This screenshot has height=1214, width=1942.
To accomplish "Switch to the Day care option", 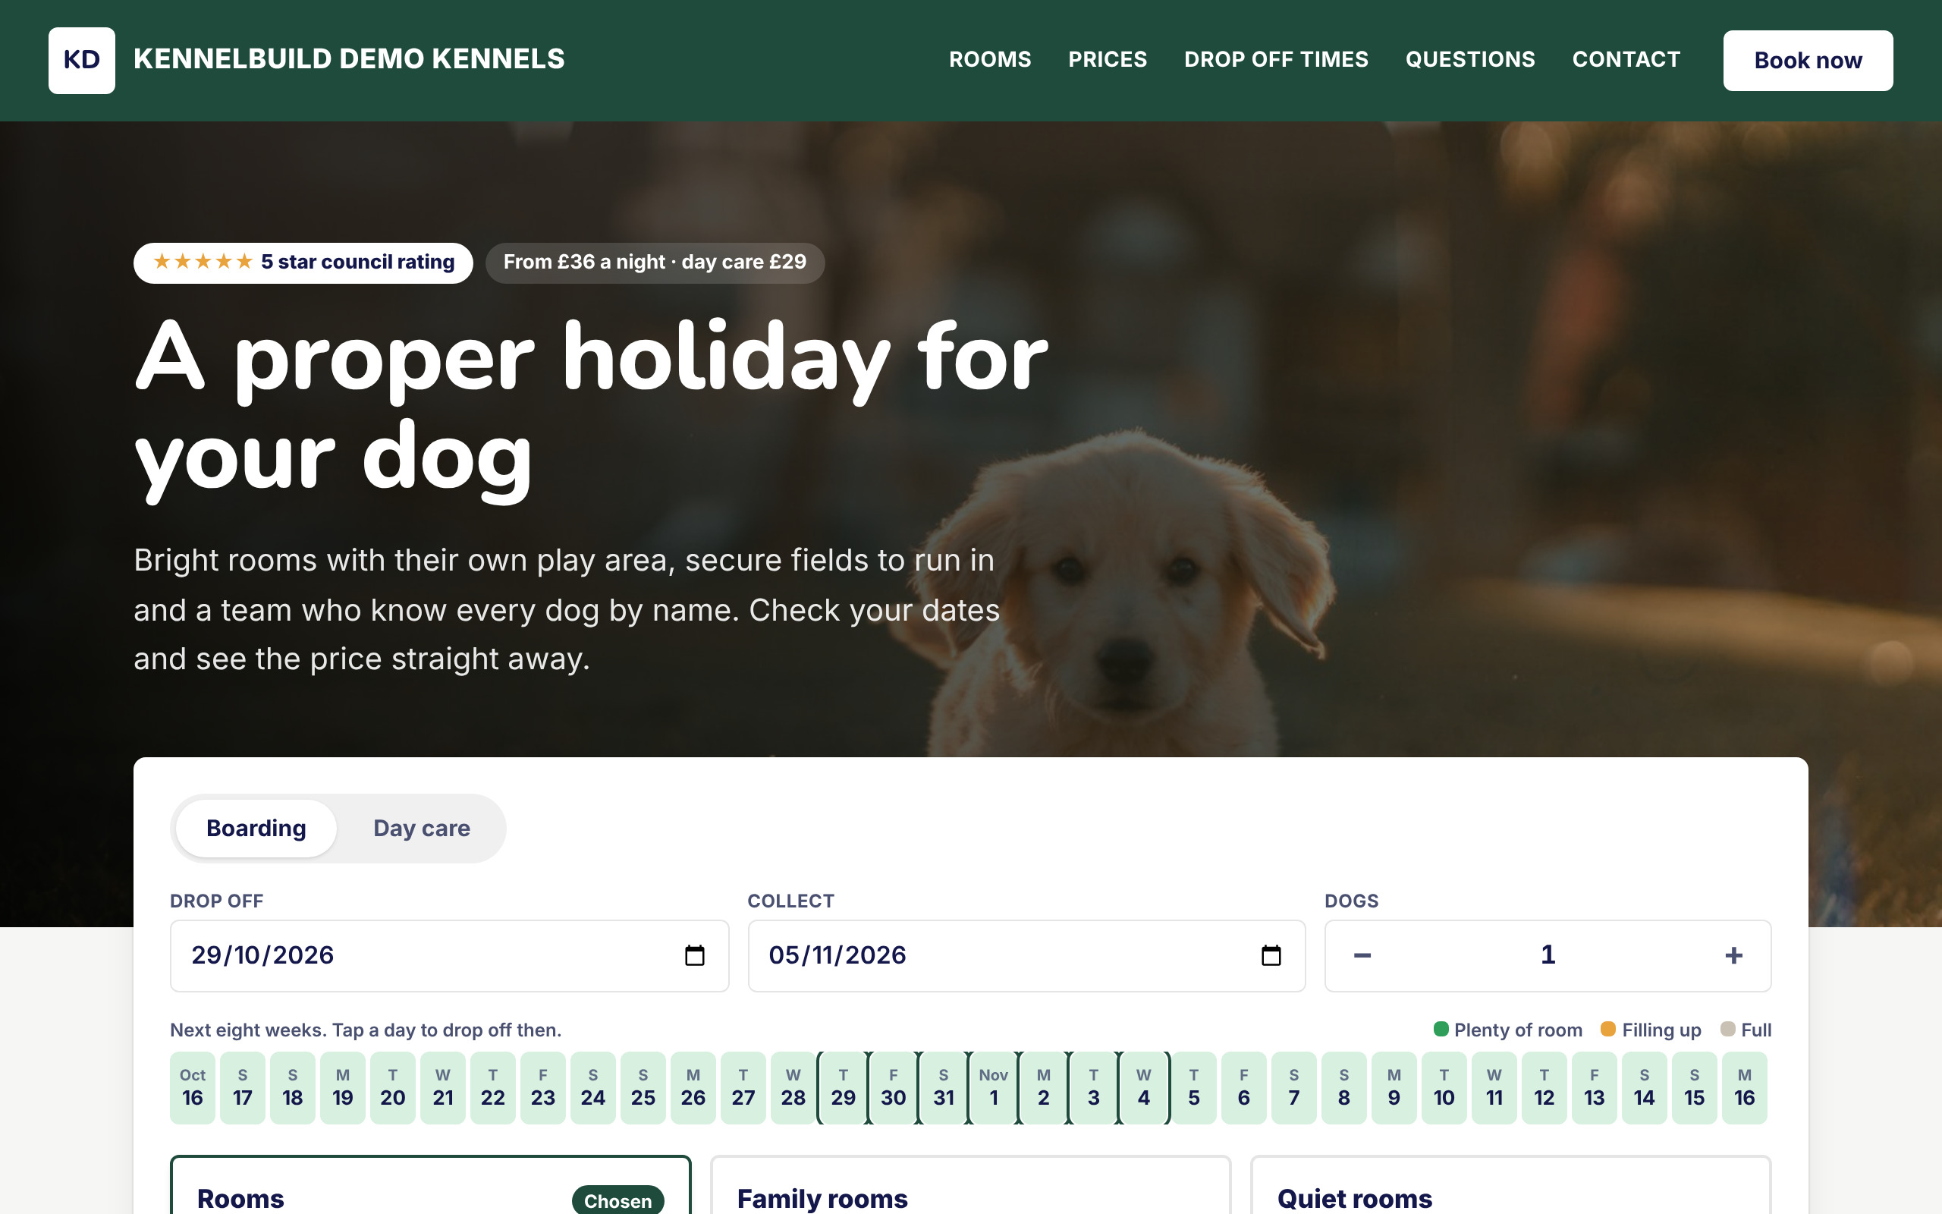I will tap(421, 828).
